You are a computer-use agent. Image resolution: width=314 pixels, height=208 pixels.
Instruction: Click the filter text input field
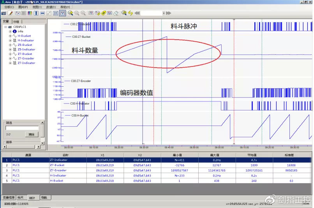tap(22, 128)
